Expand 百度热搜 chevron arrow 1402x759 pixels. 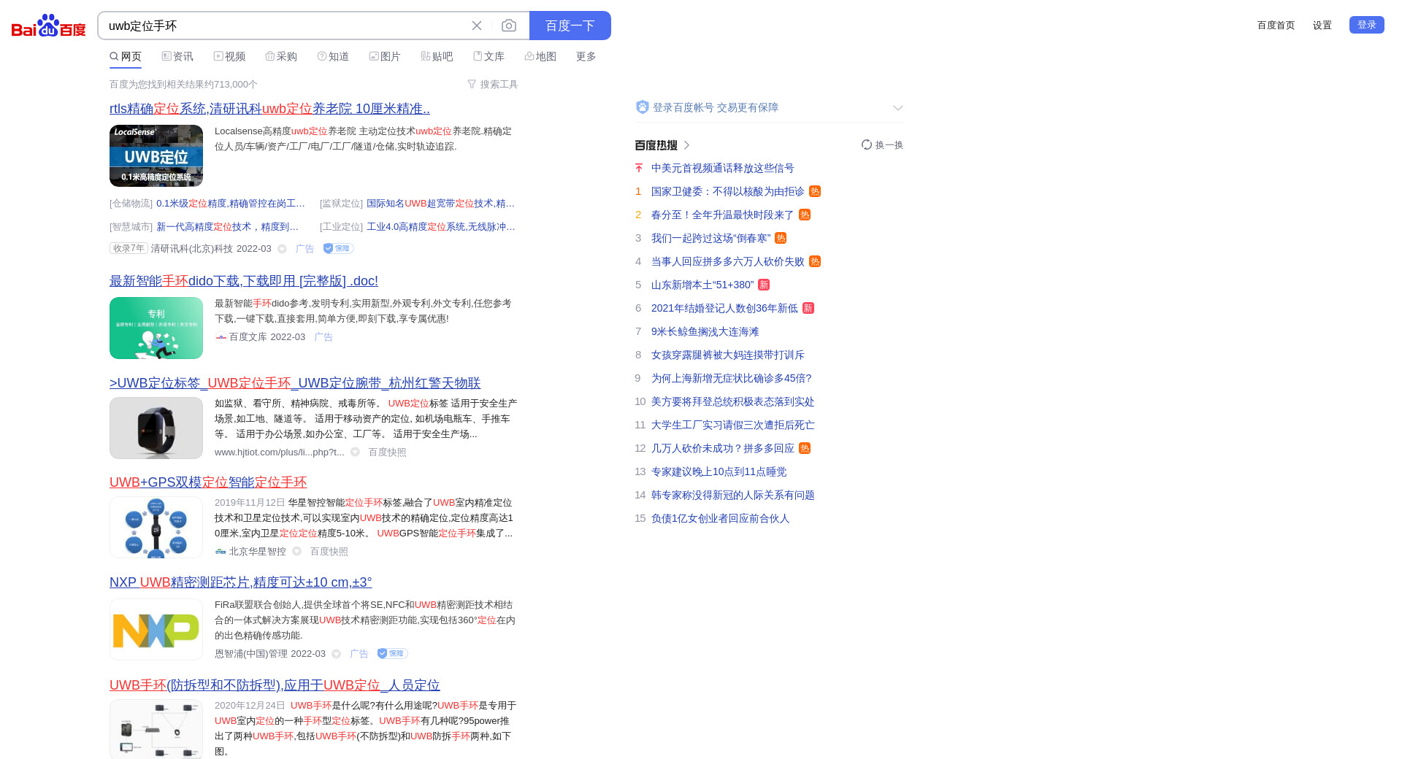(686, 145)
